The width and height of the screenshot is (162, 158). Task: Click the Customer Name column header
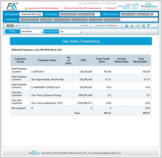[x=47, y=60]
